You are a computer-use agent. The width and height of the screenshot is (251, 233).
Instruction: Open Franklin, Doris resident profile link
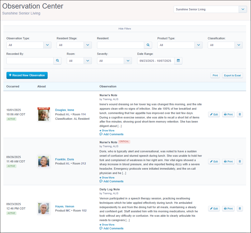[x=64, y=159]
